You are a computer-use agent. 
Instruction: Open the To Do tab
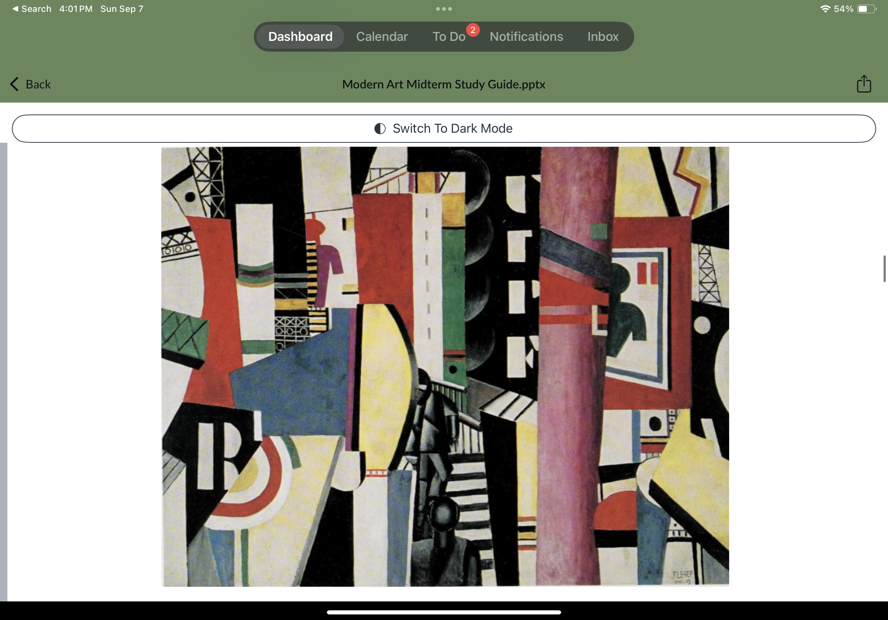(448, 36)
